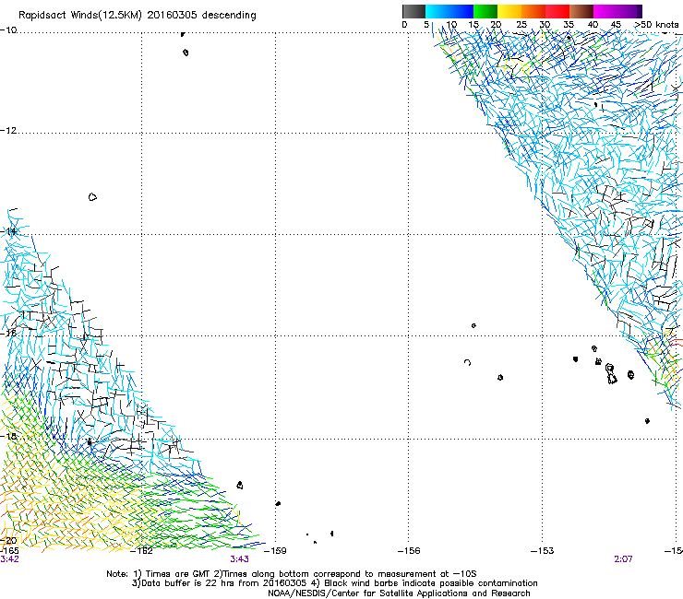The width and height of the screenshot is (683, 599).
Task: Click the magenta 40-45 knots legend color
Action: 605,11
